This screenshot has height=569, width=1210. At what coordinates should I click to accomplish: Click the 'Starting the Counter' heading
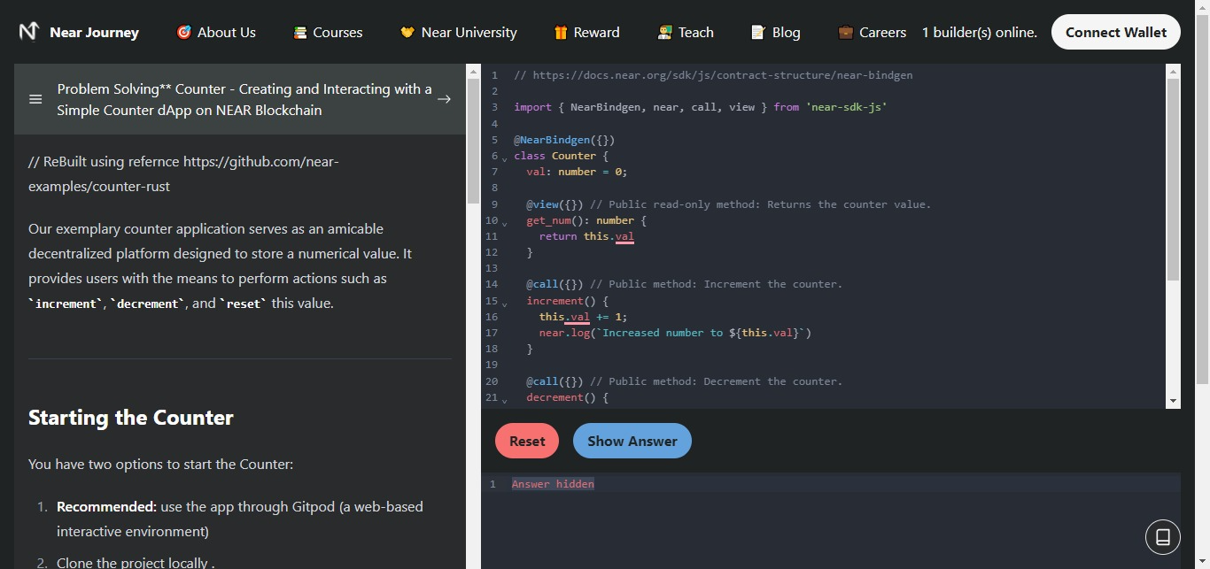coord(131,418)
